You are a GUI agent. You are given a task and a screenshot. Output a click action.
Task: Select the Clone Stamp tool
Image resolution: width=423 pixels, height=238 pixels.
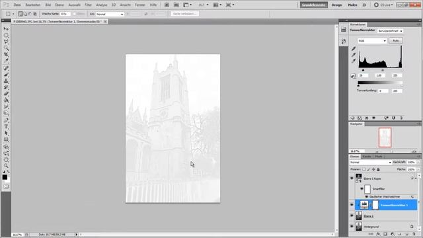pos(6,81)
